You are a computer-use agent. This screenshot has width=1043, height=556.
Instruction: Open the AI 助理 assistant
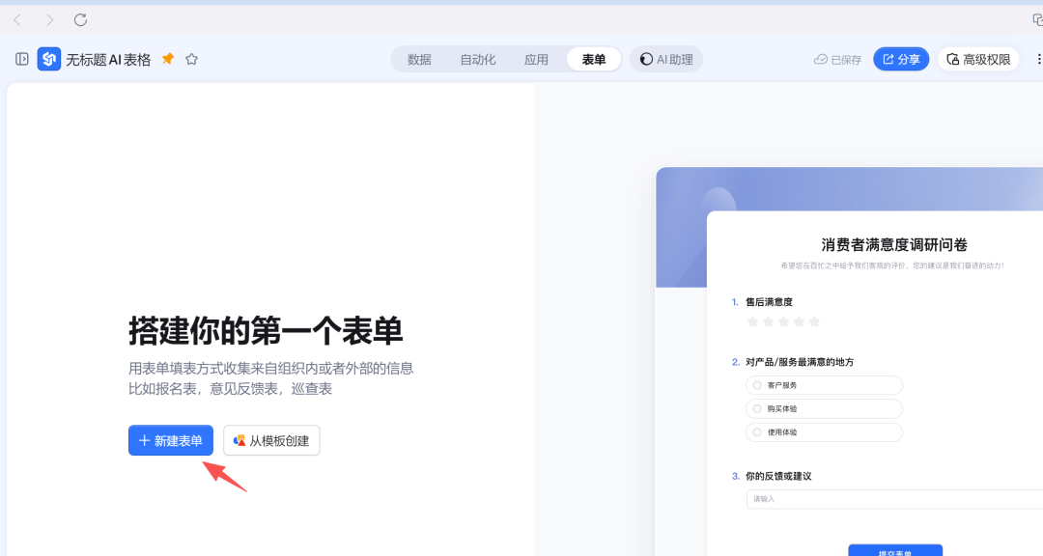pyautogui.click(x=665, y=58)
